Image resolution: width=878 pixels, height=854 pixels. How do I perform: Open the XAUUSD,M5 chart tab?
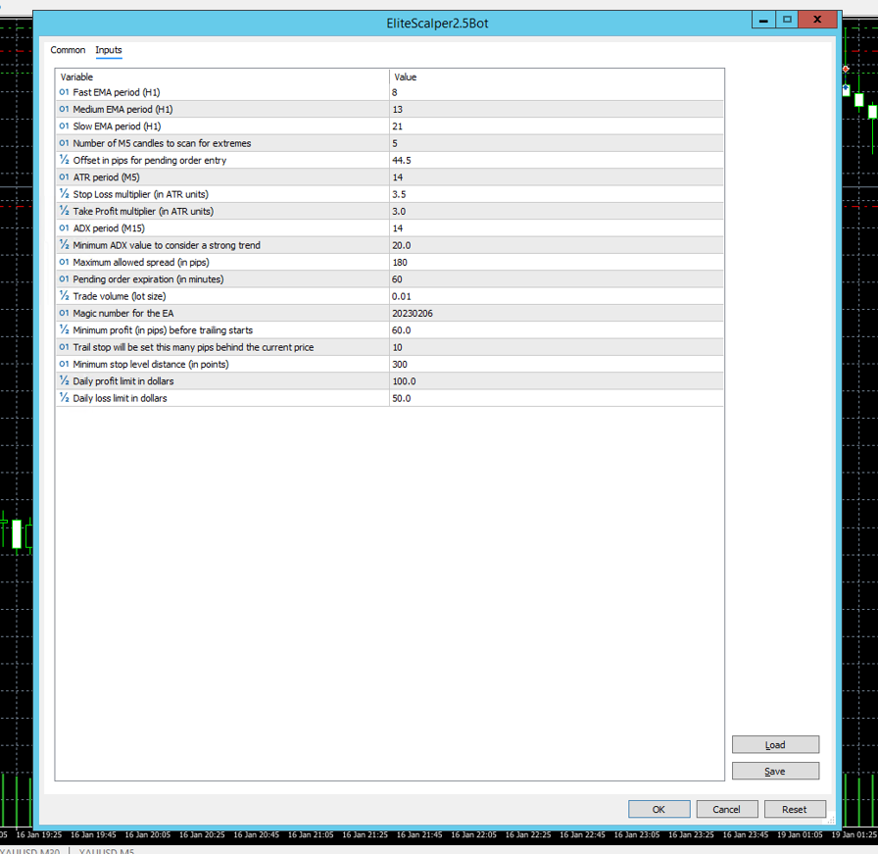click(x=107, y=851)
